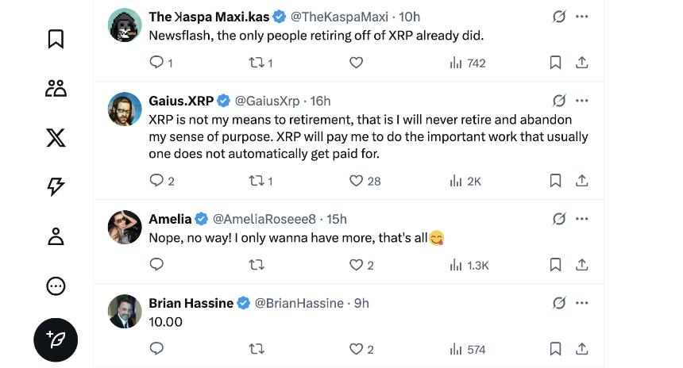Open Grok lightning bolt icon
The image size is (683, 368).
tap(56, 187)
